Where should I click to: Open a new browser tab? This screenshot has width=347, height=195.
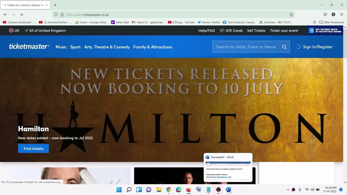coord(55,5)
